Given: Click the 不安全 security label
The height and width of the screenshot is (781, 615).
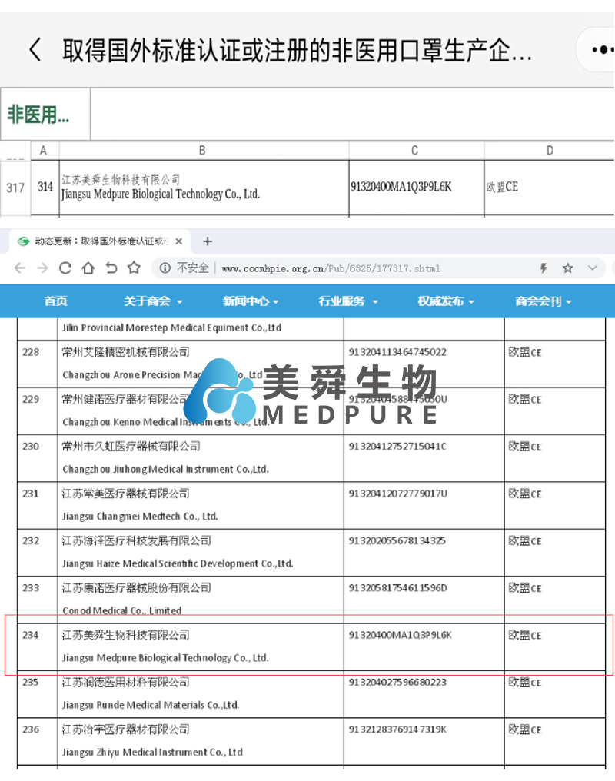Looking at the screenshot, I should click(x=193, y=268).
